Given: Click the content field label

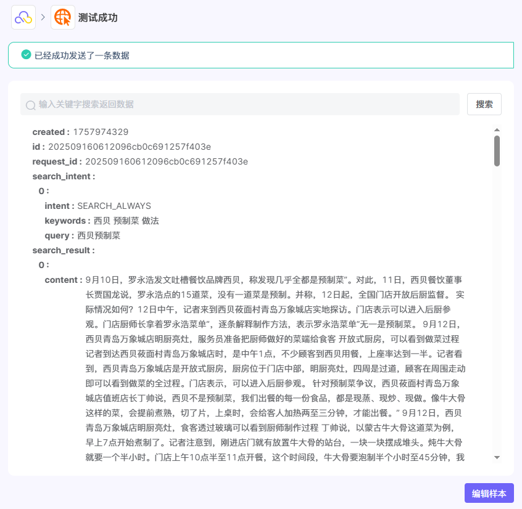Looking at the screenshot, I should (63, 280).
